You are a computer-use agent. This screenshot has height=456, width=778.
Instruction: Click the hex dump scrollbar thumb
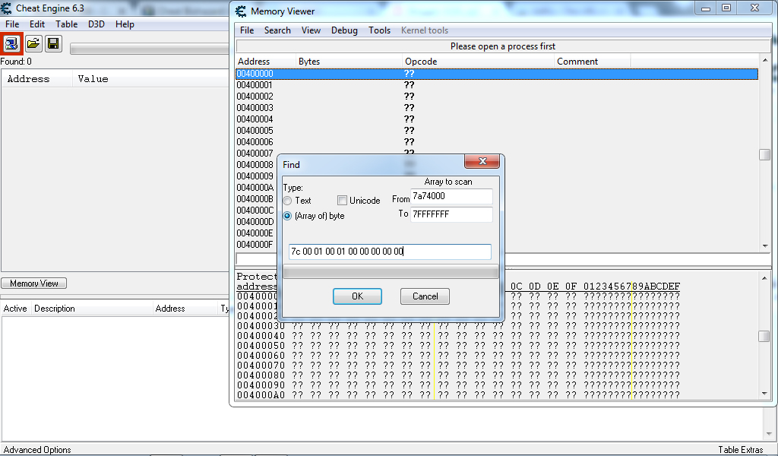764,336
